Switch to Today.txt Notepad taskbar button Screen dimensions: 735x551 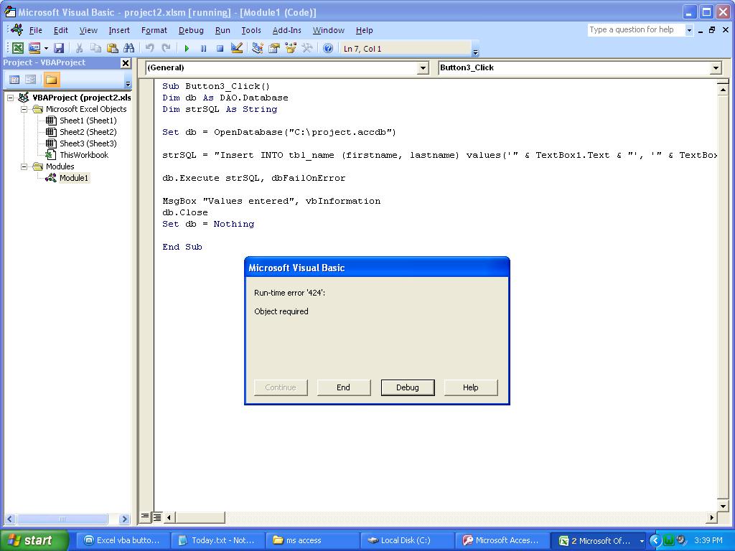[218, 541]
